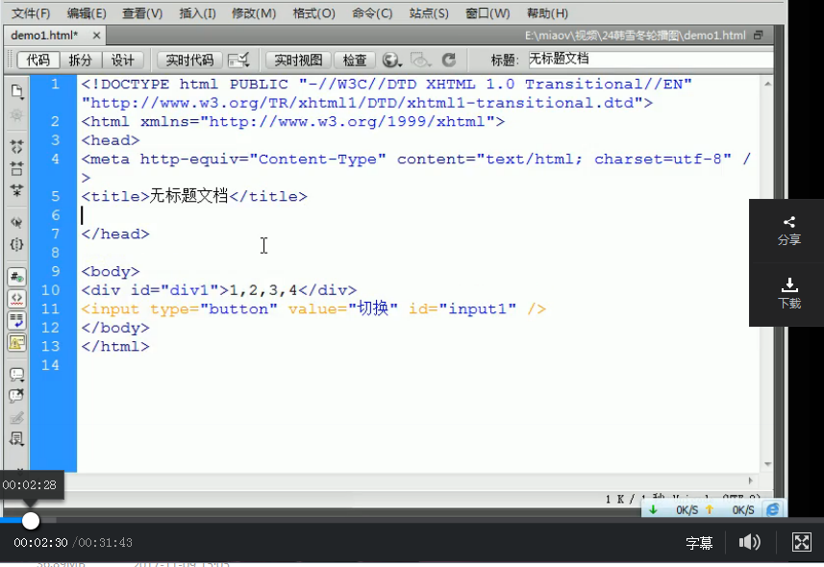This screenshot has height=567, width=824.
Task: Click the editor scrollbar down arrow
Action: pyautogui.click(x=767, y=464)
